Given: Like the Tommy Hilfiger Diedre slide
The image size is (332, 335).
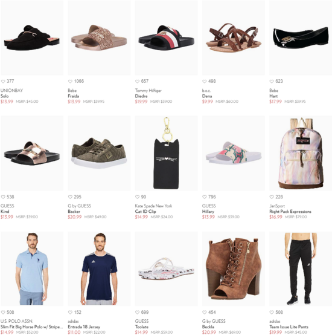Looking at the screenshot, I should click(137, 82).
